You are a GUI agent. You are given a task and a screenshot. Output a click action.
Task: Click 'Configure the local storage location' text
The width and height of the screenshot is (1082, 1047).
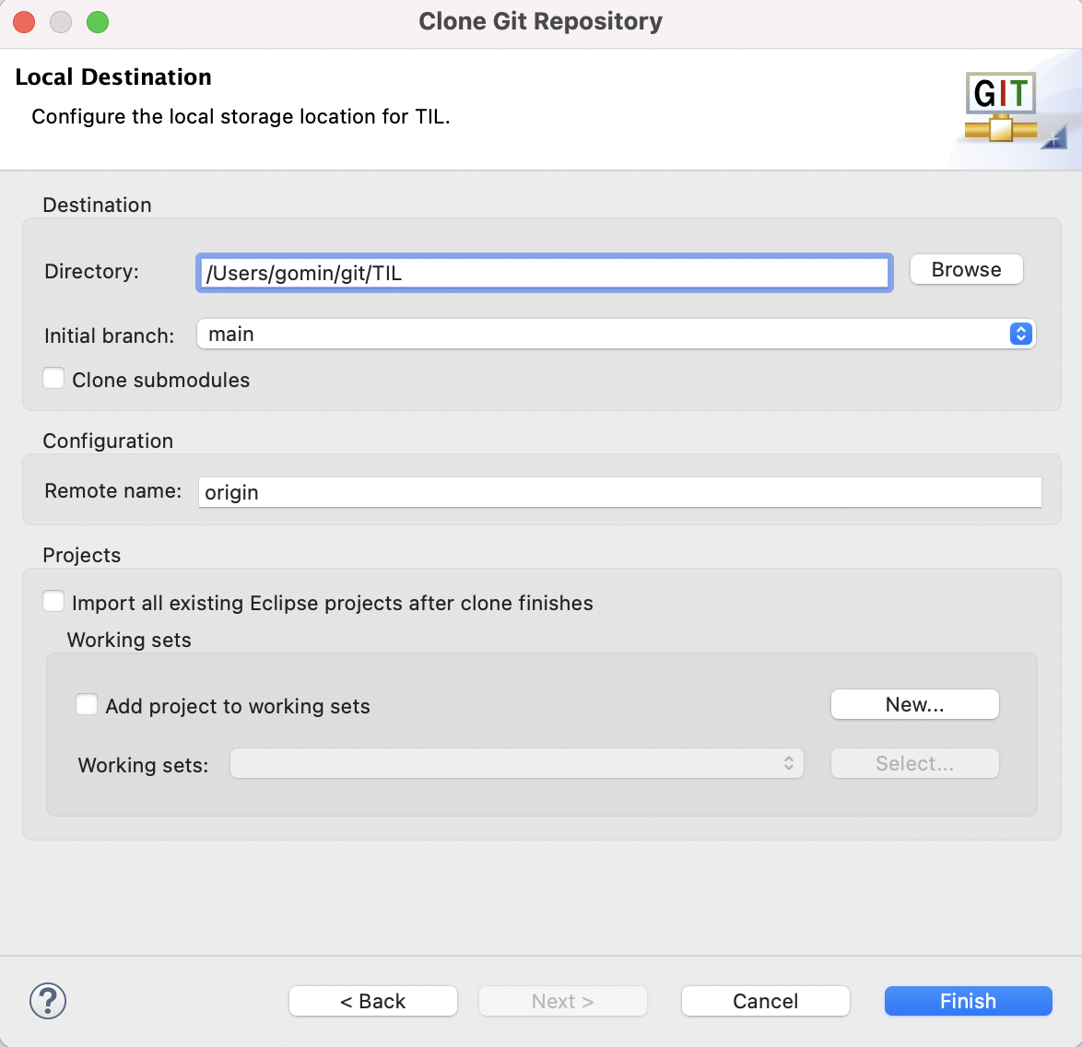coord(241,117)
